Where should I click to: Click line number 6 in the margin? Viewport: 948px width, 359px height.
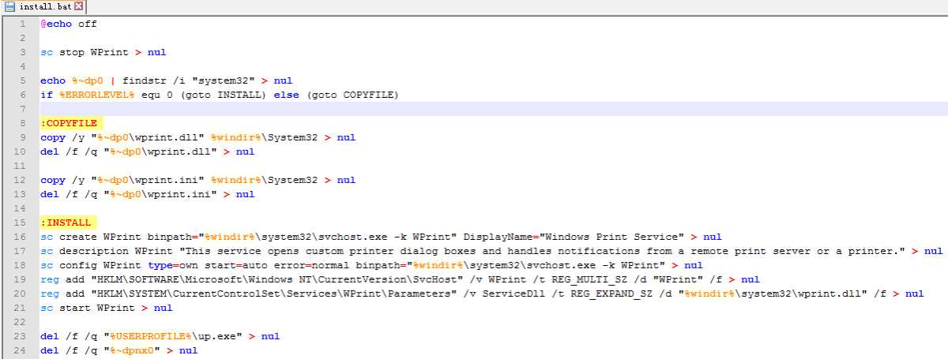coord(24,95)
